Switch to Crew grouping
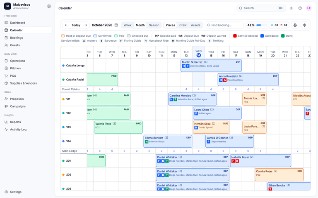 pyautogui.click(x=183, y=25)
